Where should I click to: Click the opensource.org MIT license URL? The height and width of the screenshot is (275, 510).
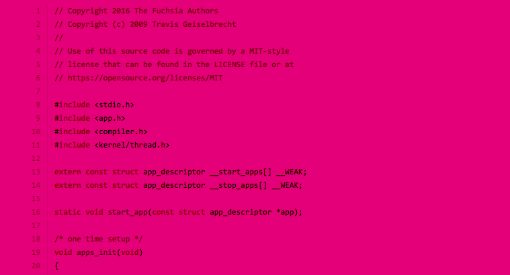coord(145,78)
